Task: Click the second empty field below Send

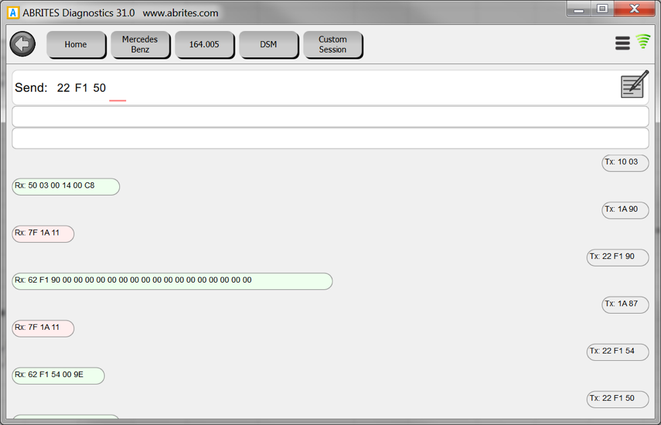Action: tap(330, 138)
